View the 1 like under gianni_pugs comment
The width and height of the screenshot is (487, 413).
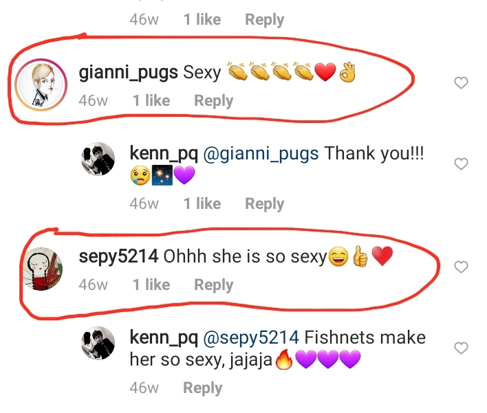[x=151, y=101]
